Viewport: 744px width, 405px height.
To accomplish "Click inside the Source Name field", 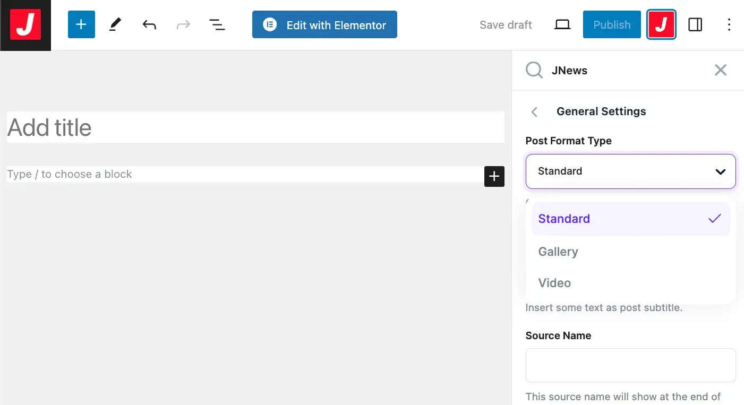I will (630, 365).
